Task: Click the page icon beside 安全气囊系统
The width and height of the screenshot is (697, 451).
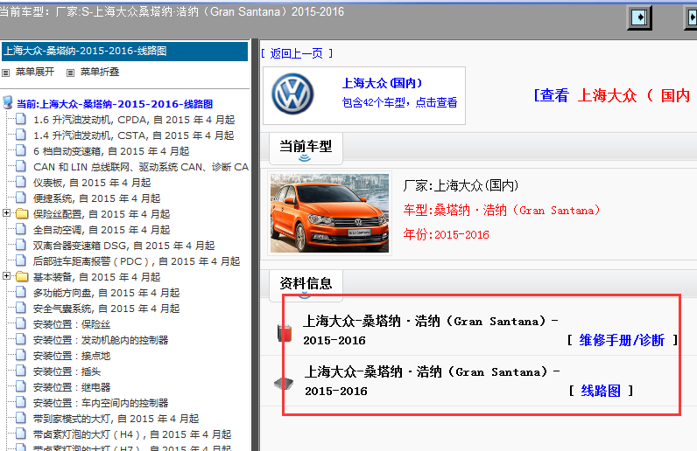Action: (x=20, y=308)
